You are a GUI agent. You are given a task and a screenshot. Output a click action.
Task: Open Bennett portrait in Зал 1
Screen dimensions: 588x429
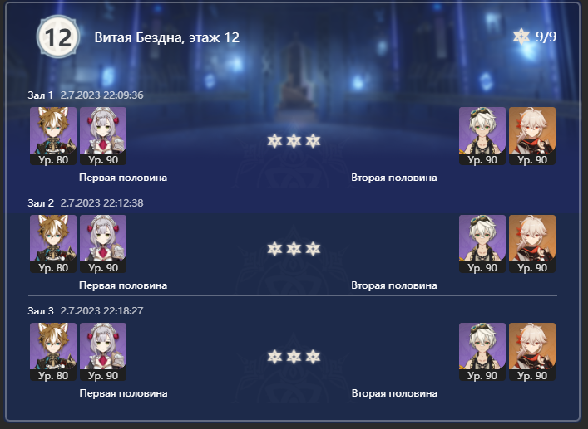[x=482, y=136]
